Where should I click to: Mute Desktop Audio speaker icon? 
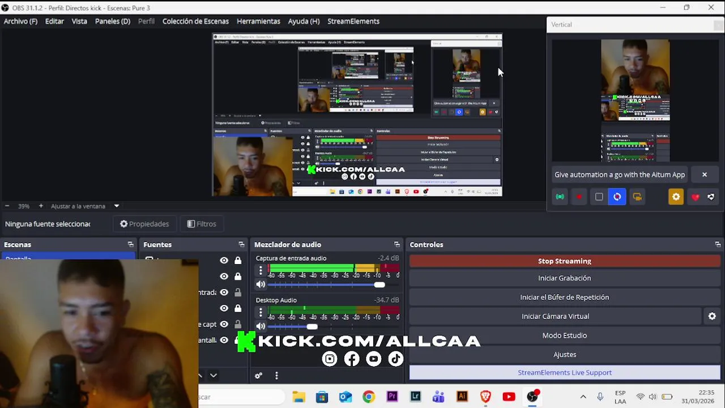(261, 326)
